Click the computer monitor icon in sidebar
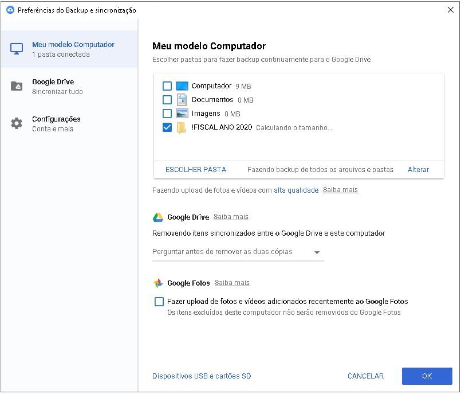Viewport: 465px width, 394px height. pyautogui.click(x=17, y=49)
